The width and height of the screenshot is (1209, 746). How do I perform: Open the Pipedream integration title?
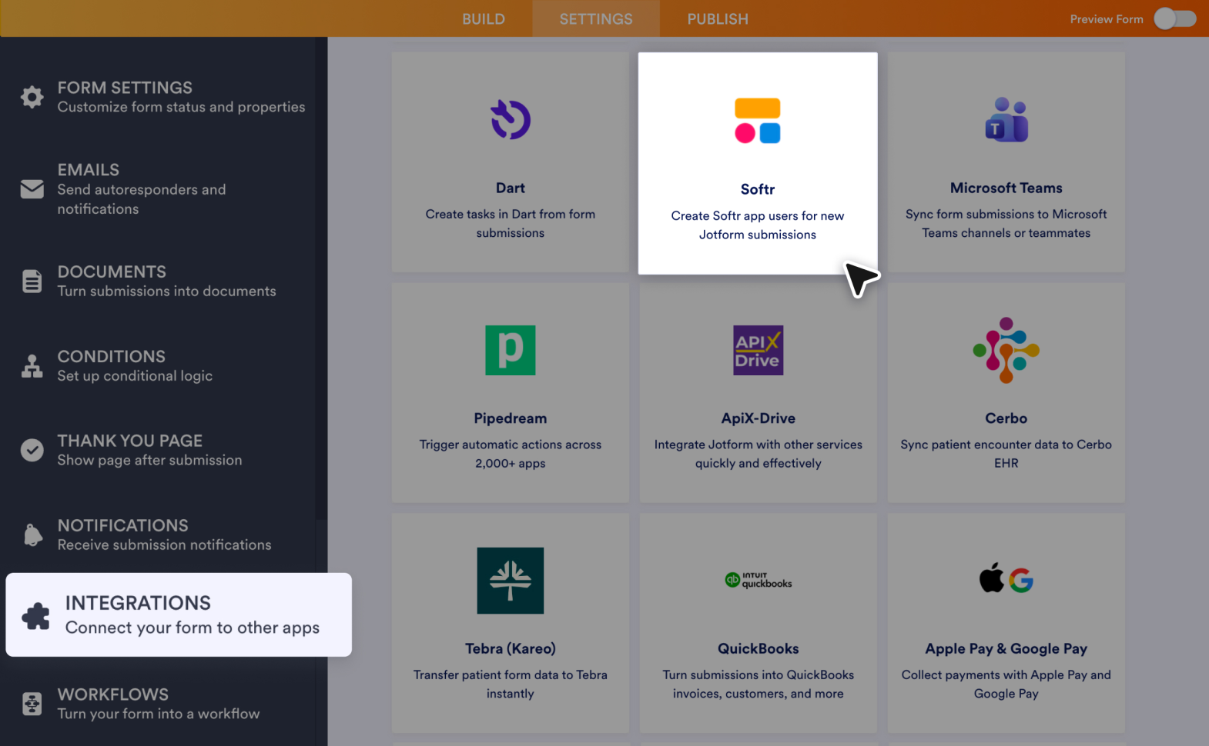511,418
